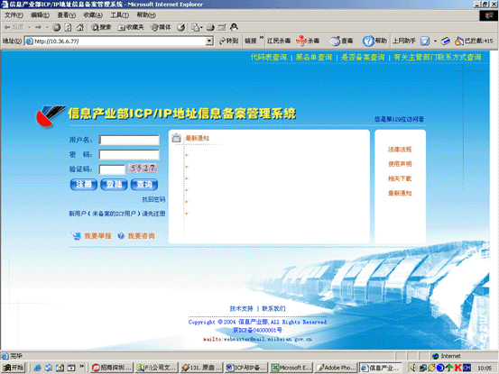Expand the links (链接) chevron
The image size is (499, 374).
[262, 38]
